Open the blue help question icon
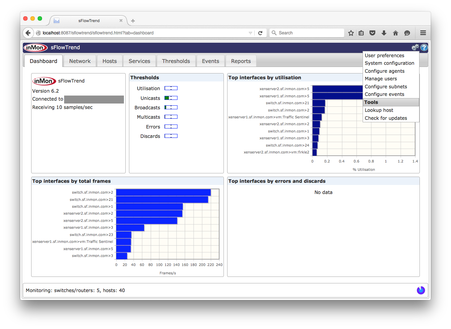451x329 pixels. [x=424, y=47]
